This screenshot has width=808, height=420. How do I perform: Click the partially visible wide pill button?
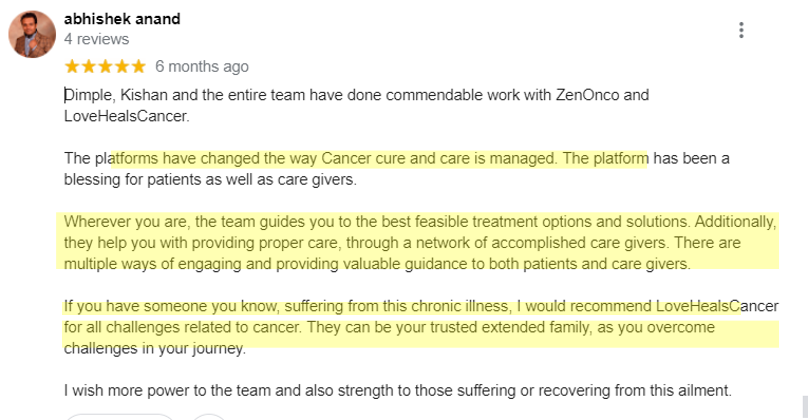tap(120, 417)
